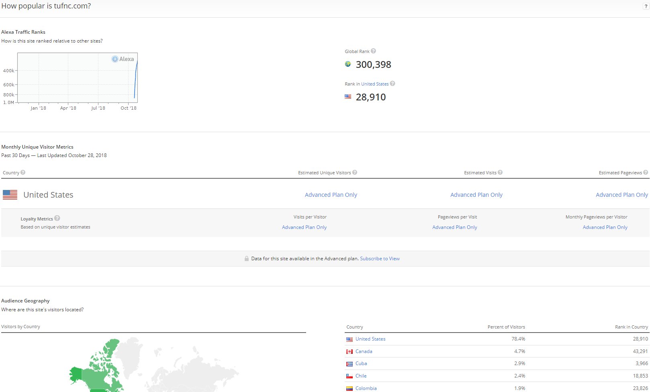Click Advanced Plan Only under Pageviews per Visit
This screenshot has height=392, width=650.
454,227
